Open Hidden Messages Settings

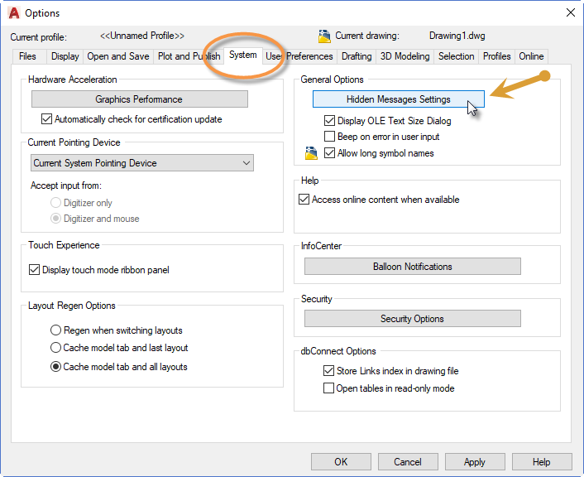(398, 99)
